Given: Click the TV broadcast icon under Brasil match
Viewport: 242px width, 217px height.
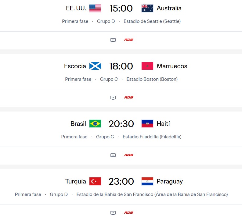Looking at the screenshot, I should click(x=113, y=155).
